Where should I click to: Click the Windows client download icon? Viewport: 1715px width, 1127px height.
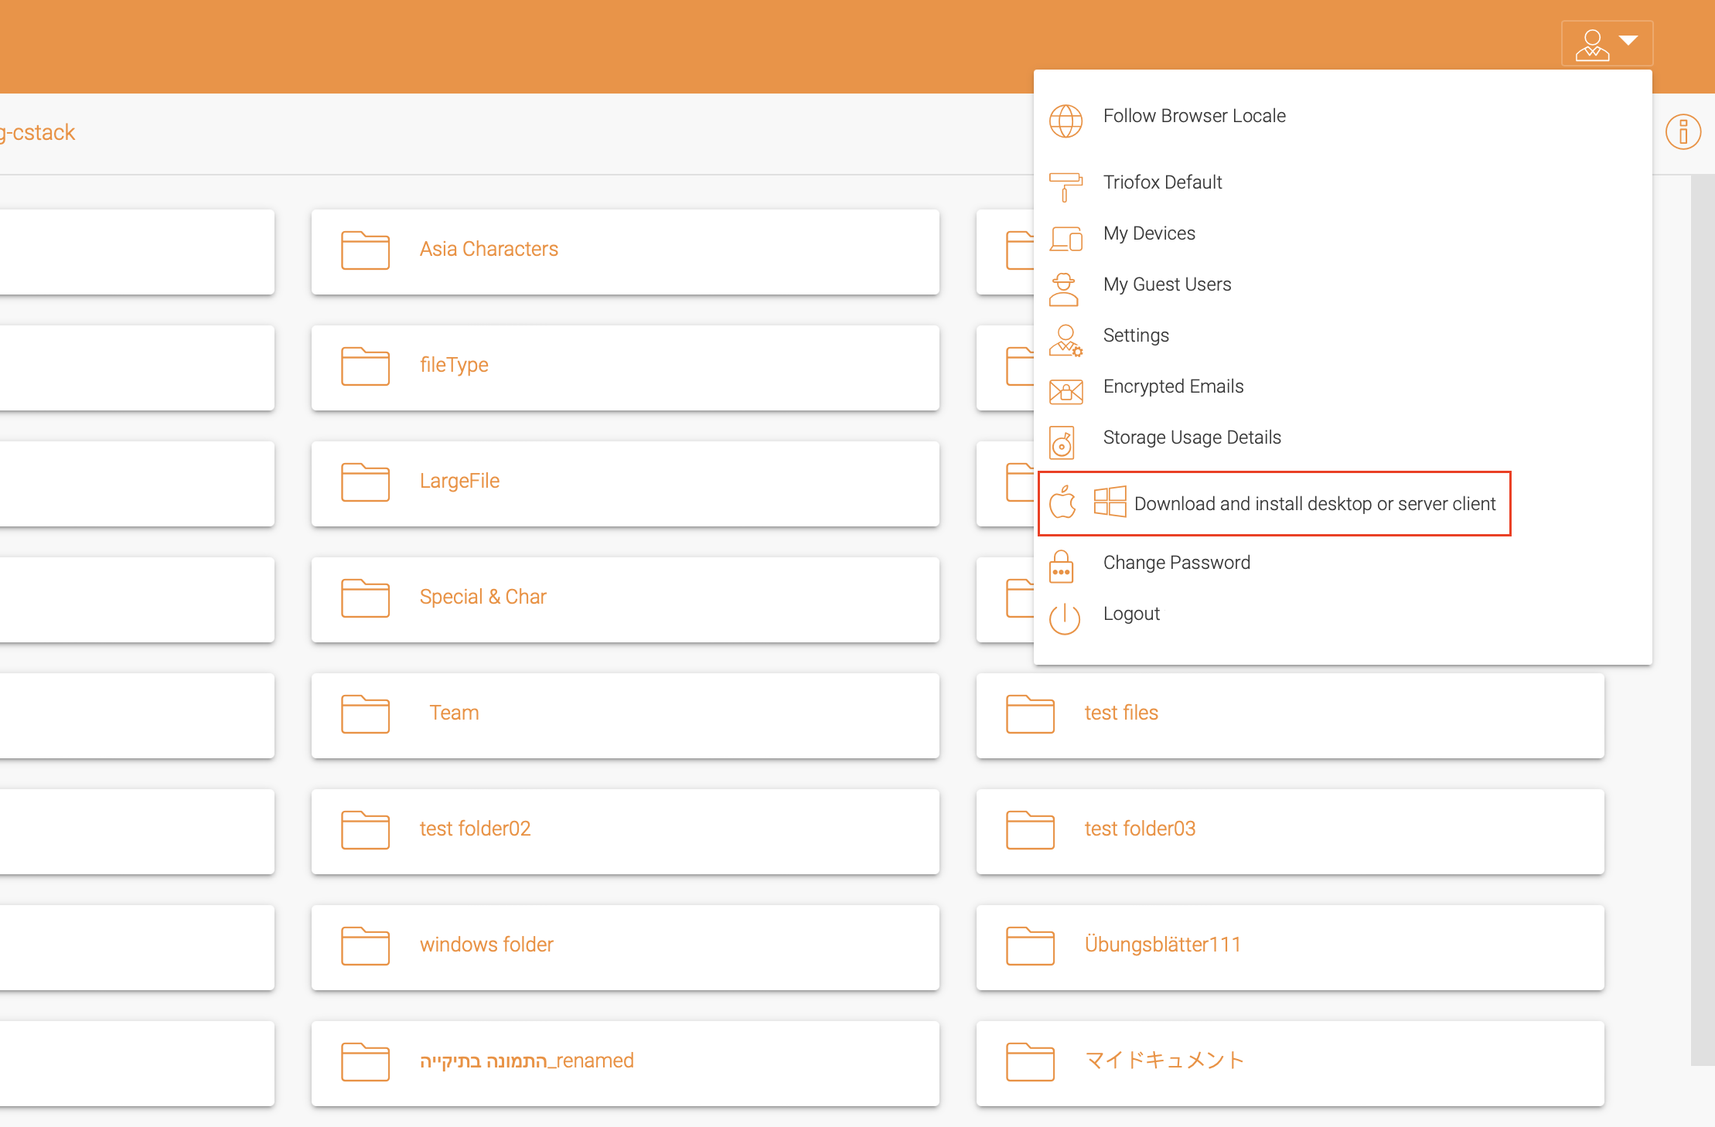(x=1106, y=503)
